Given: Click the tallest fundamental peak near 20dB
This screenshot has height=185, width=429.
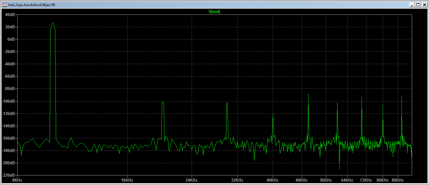Looking at the screenshot, I should [x=53, y=23].
